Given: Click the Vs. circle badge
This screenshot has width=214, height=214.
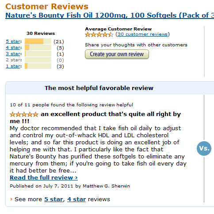Looking at the screenshot, I should click(204, 148).
